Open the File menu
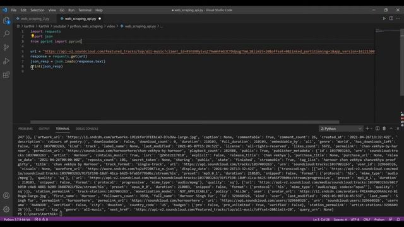This screenshot has height=227, width=404. 14,10
